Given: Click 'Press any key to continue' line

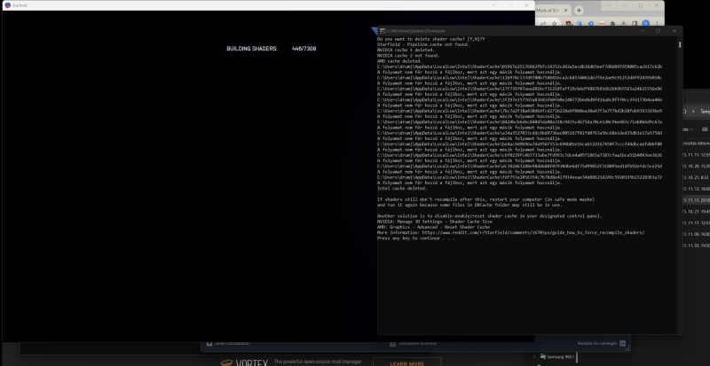Looking at the screenshot, I should click(415, 238).
